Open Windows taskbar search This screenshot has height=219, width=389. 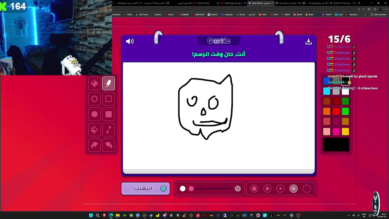(98, 215)
